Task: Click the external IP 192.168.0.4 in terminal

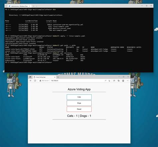Action: pos(58,59)
